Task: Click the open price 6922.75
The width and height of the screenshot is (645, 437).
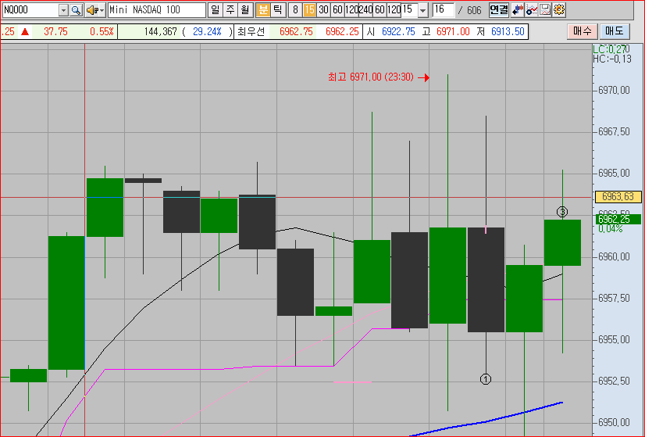Action: [398, 32]
